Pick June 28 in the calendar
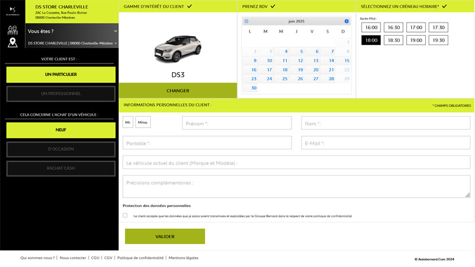Viewport: 475px width, 267px height. (x=328, y=79)
